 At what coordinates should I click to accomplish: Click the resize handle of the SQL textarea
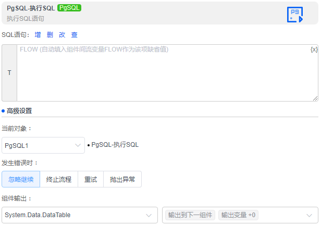click(315, 98)
